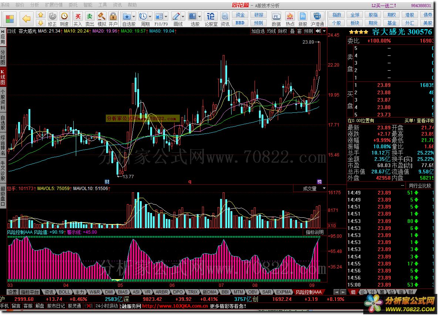The width and height of the screenshot is (438, 315).
Task: Click the 指标说明 indicator description button
Action: pyautogui.click(x=314, y=232)
